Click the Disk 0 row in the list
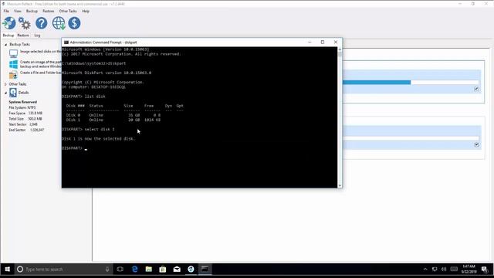The height and width of the screenshot is (278, 494). (x=113, y=115)
